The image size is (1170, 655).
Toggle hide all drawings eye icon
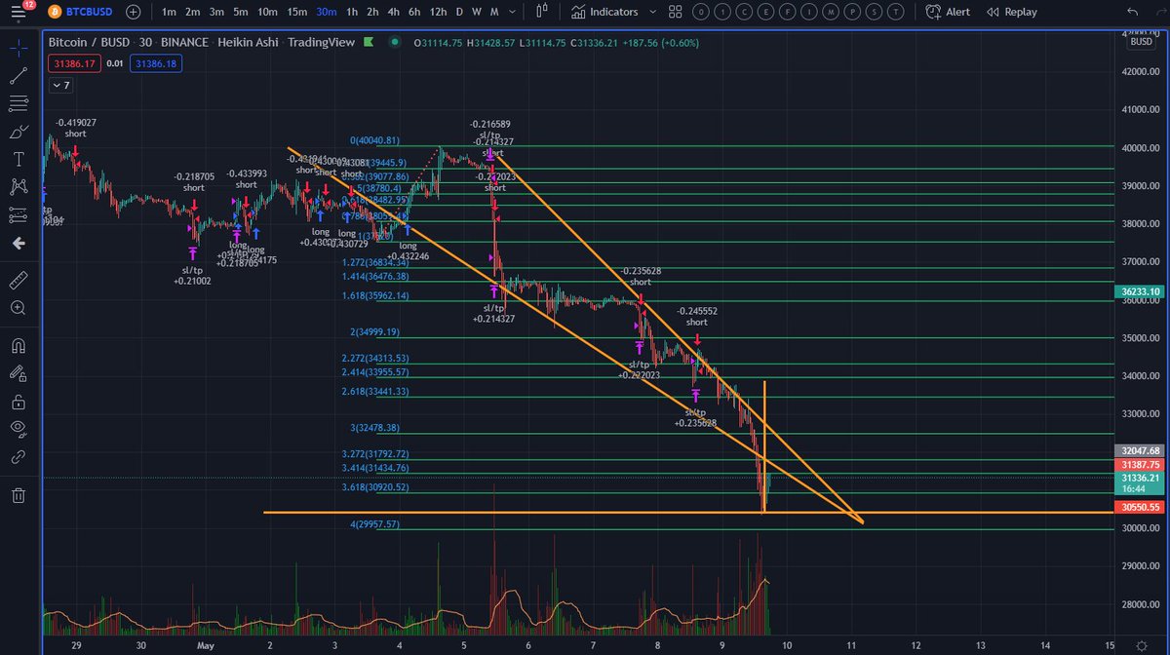click(19, 428)
